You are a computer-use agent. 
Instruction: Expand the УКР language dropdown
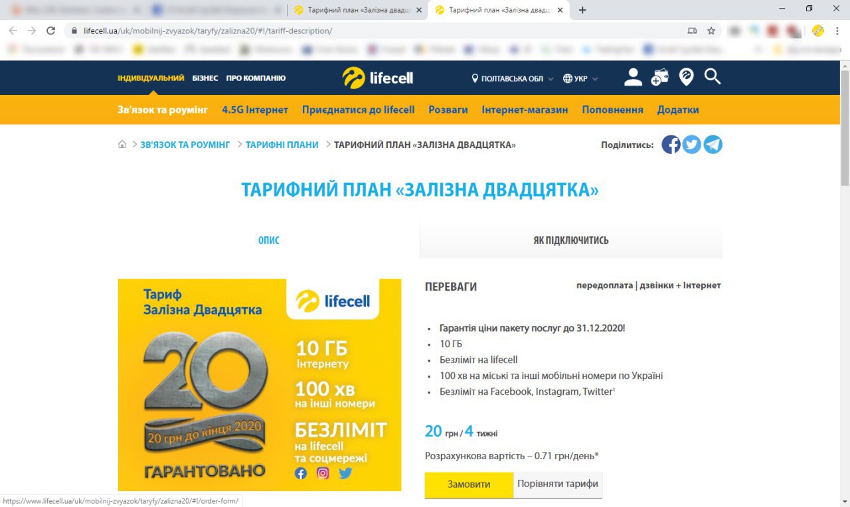[x=580, y=78]
